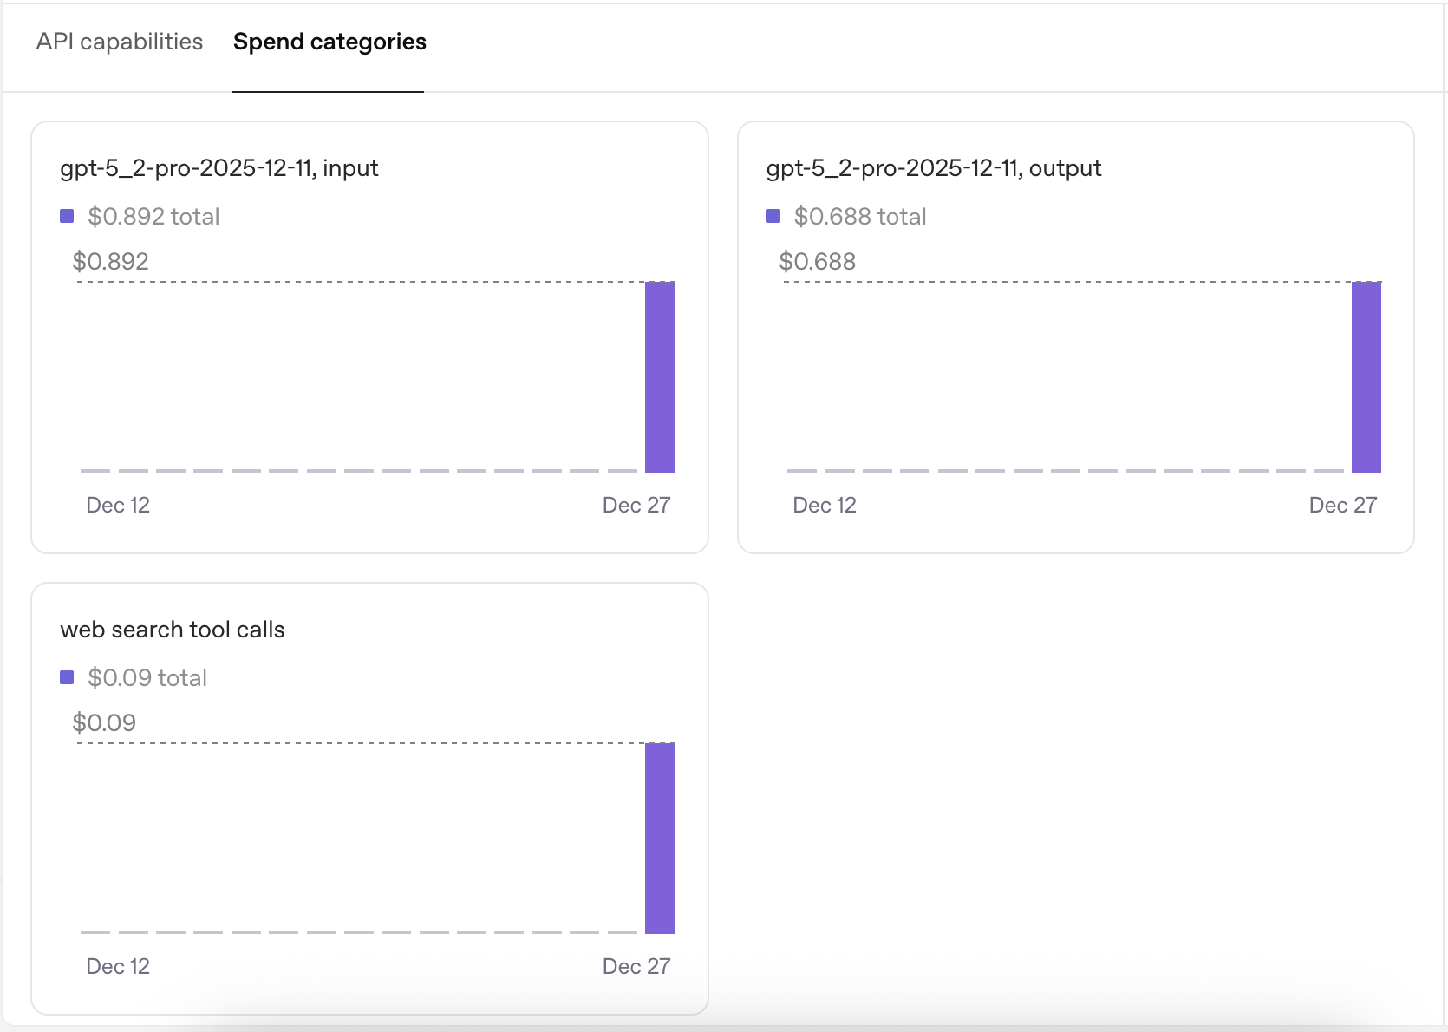The height and width of the screenshot is (1032, 1448).
Task: Click the Dec 27 bar in input chart
Action: coord(660,377)
